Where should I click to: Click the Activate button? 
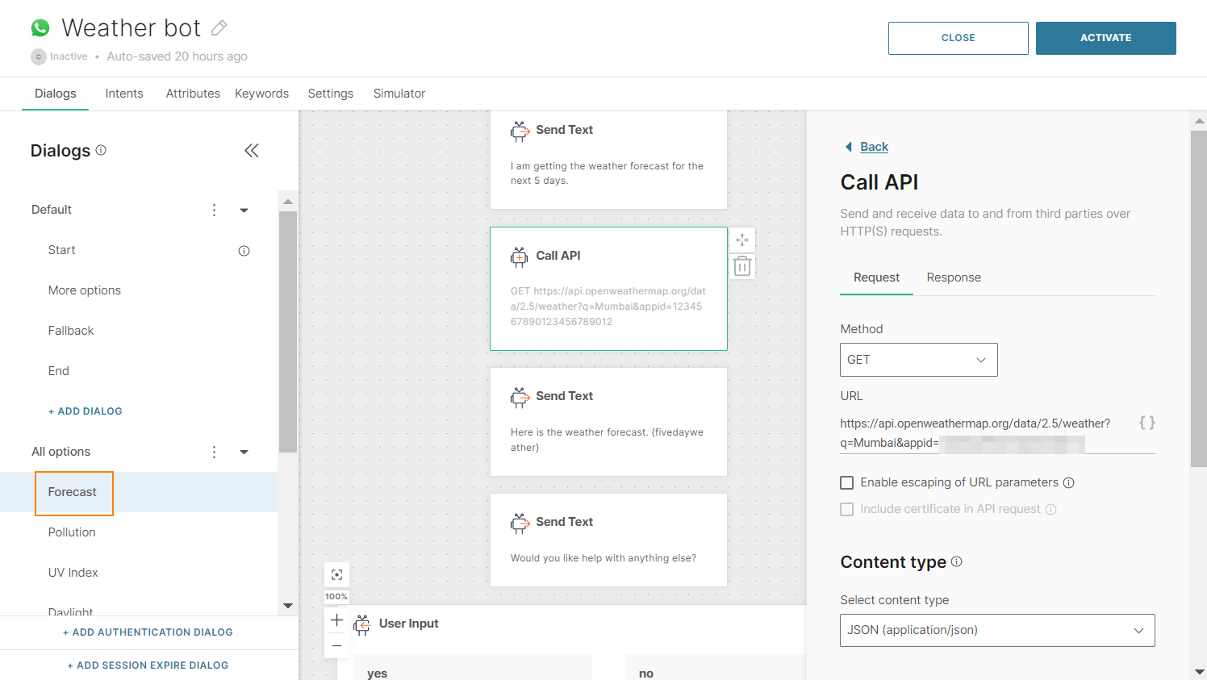(x=1105, y=38)
